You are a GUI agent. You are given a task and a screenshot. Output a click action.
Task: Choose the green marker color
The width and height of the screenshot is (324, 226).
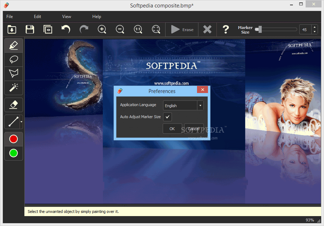coord(14,153)
